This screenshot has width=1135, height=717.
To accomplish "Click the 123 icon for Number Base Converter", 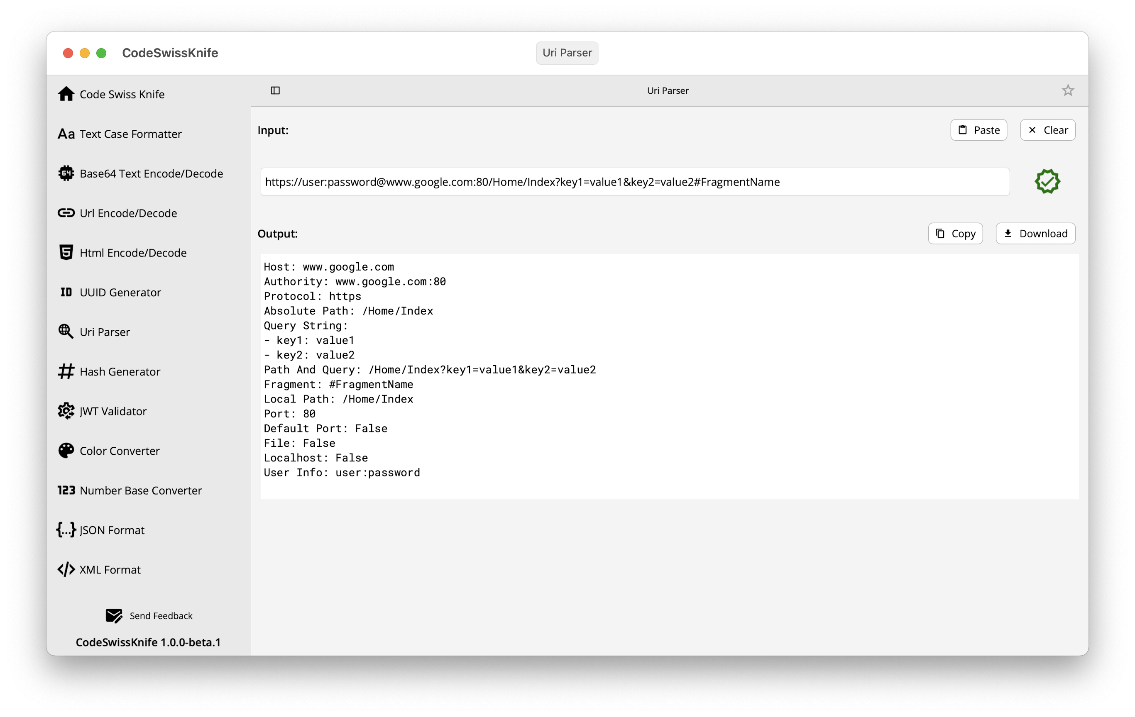I will coord(66,490).
